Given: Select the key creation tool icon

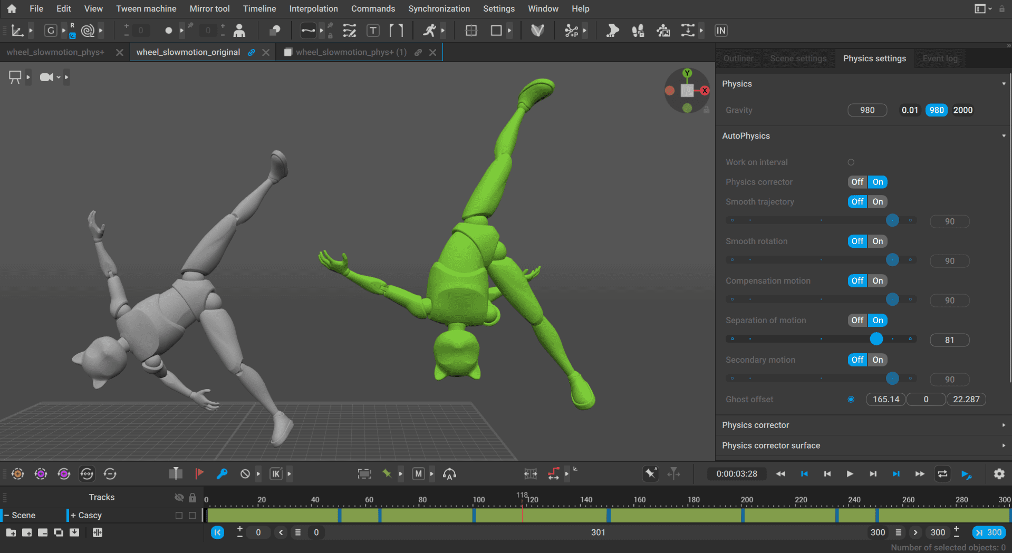Looking at the screenshot, I should (222, 473).
